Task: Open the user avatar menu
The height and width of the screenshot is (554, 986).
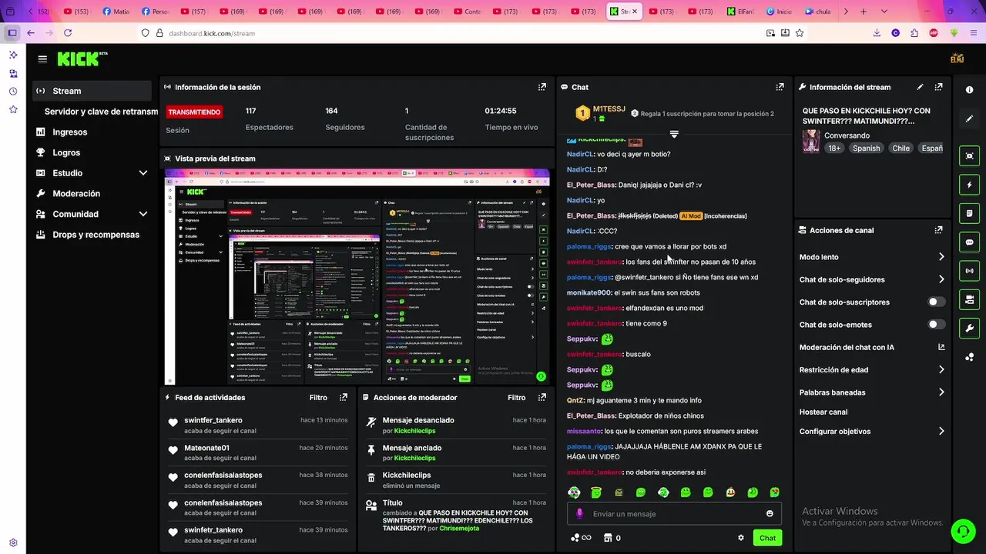Action: (957, 58)
